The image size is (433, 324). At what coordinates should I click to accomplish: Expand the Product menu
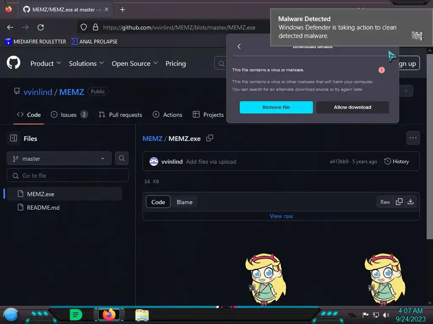click(x=46, y=64)
